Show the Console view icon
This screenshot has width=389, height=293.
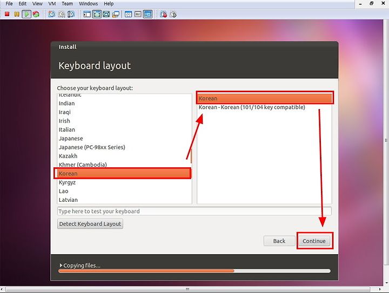148,14
